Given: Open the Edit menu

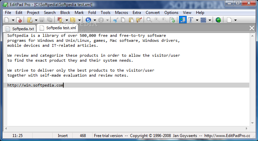Looking at the screenshot, I should coord(19,13).
